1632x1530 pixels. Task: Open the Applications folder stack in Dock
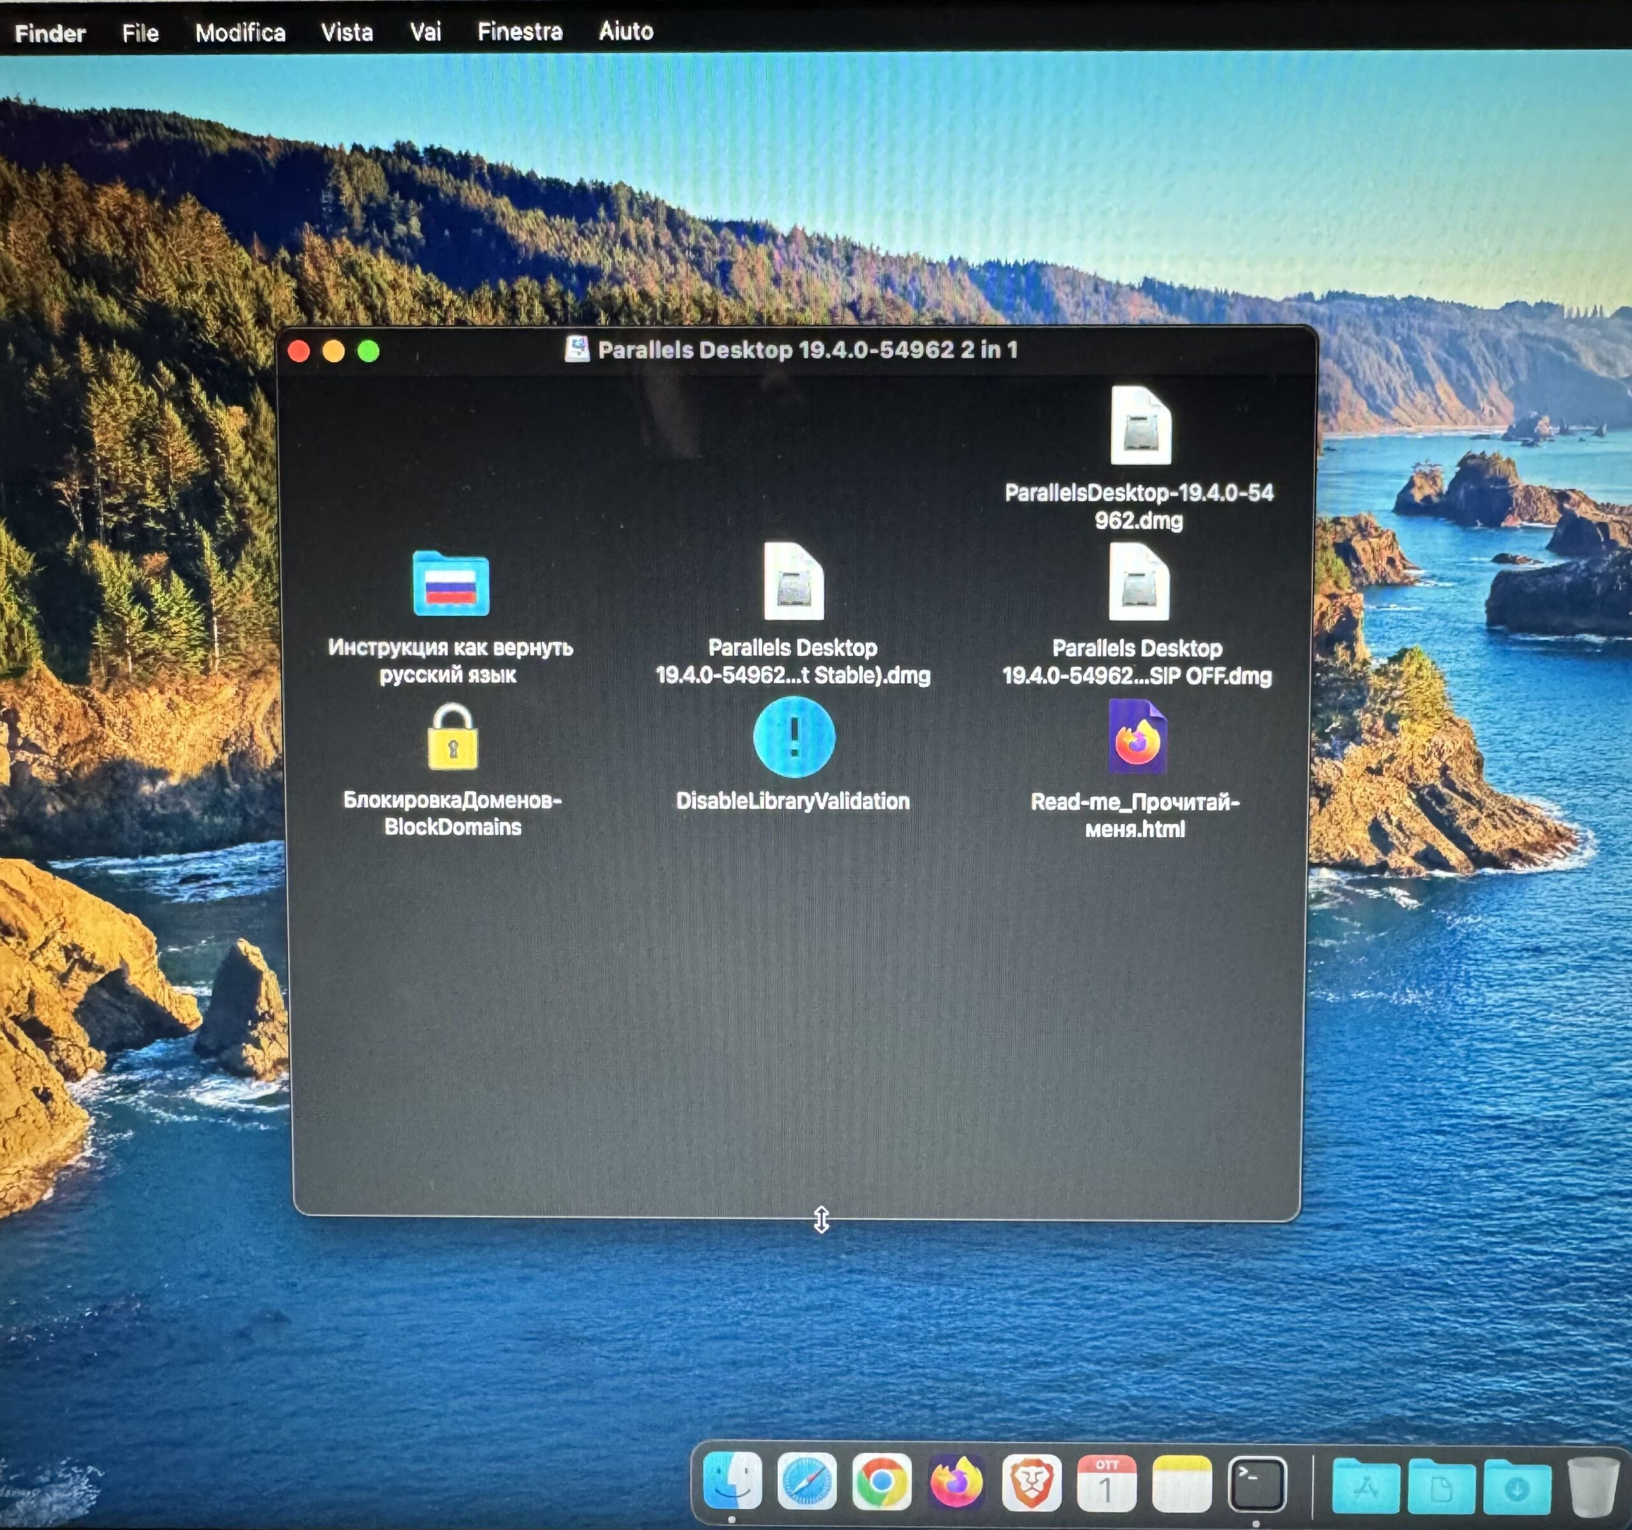tap(1365, 1485)
